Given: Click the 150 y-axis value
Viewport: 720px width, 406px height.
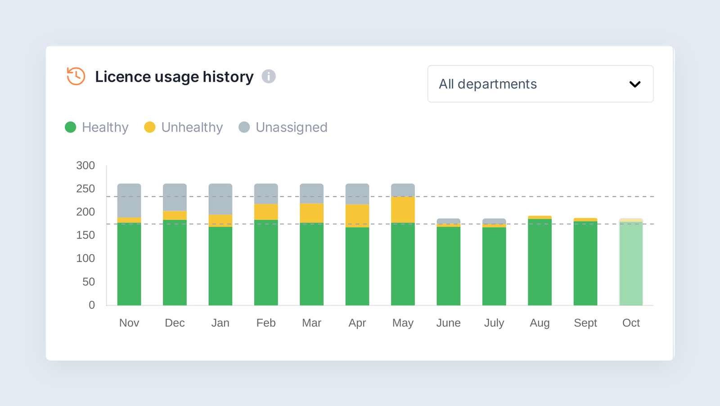Looking at the screenshot, I should click(85, 235).
